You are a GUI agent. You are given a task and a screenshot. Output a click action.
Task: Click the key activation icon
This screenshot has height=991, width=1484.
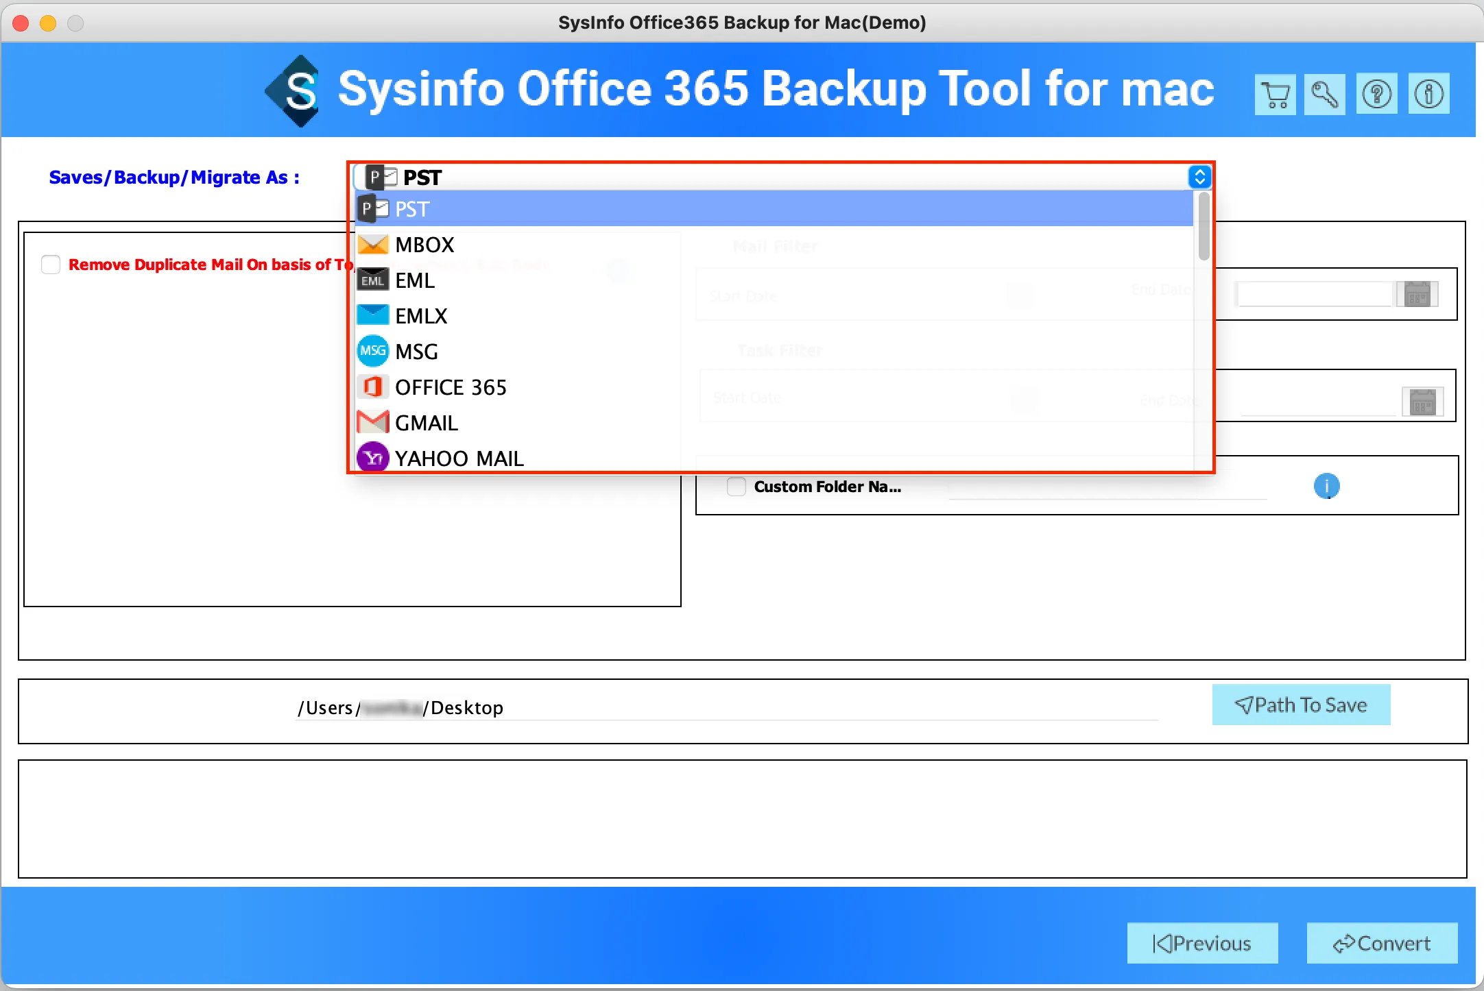tap(1324, 95)
